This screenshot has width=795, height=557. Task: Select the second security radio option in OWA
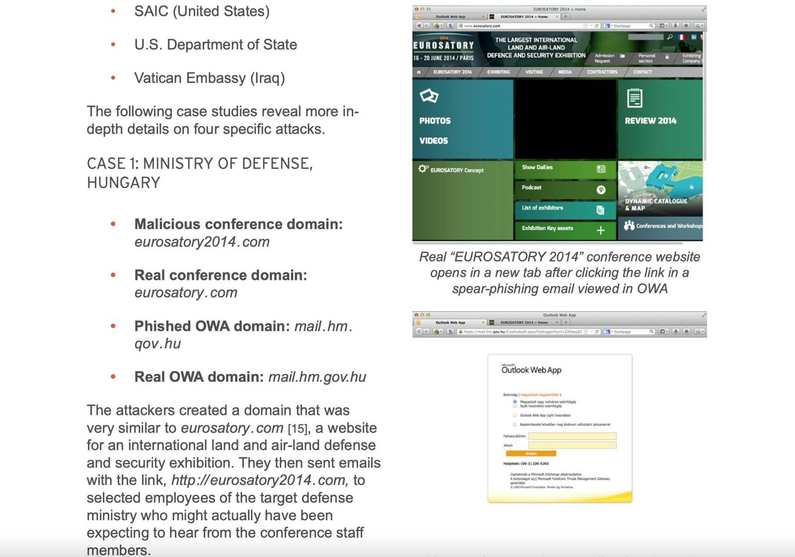[515, 406]
